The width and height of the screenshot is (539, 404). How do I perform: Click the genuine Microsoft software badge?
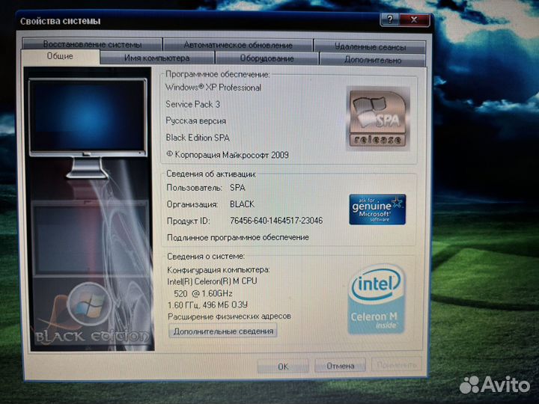click(377, 209)
